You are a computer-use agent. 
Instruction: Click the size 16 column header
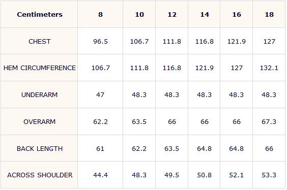tap(237, 14)
